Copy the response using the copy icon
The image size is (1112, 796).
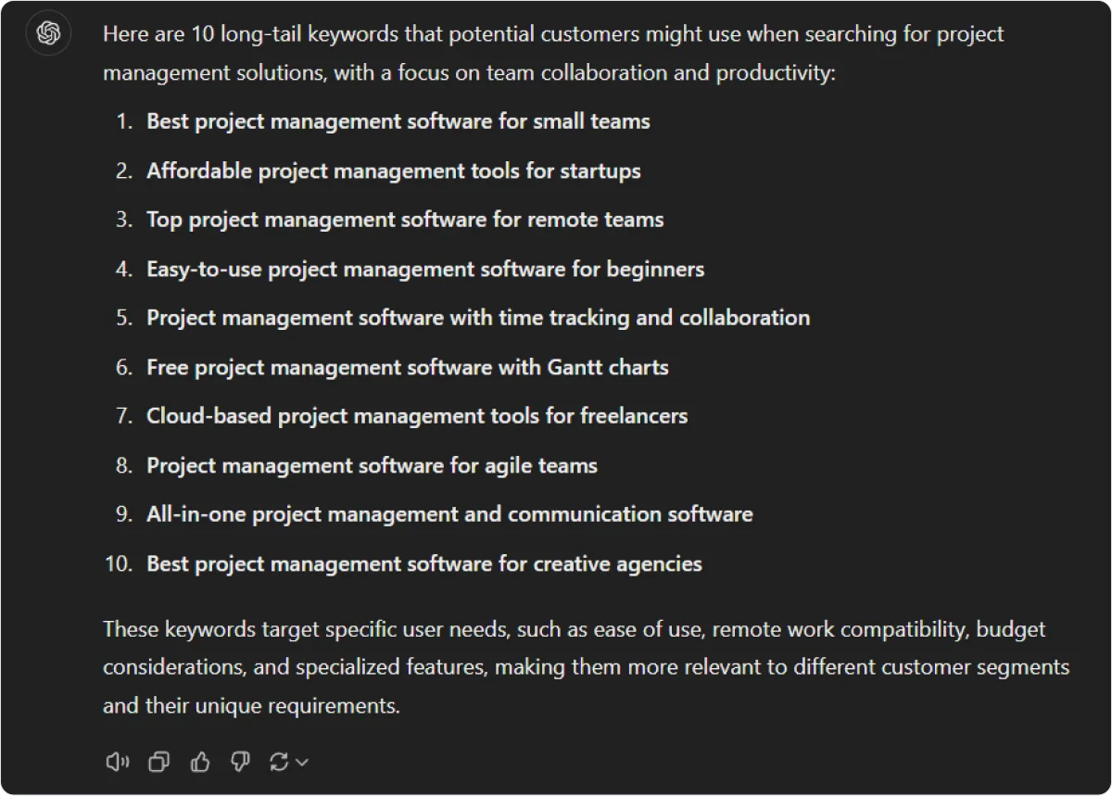tap(159, 762)
